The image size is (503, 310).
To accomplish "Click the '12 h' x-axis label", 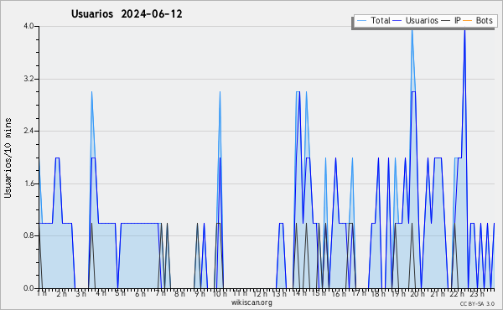I will (260, 293).
